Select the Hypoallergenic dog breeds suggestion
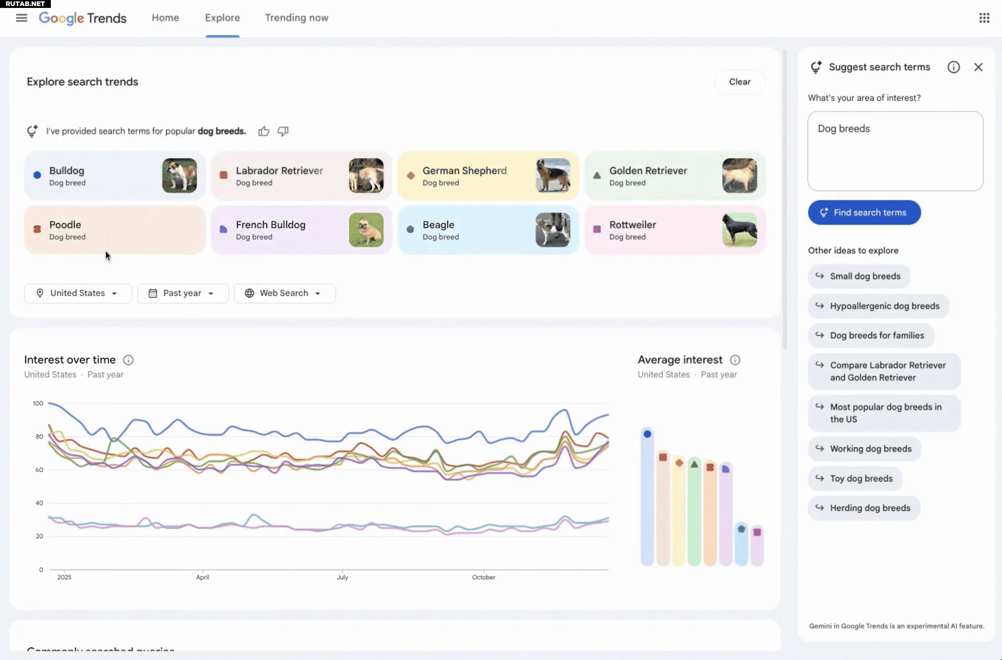The height and width of the screenshot is (660, 1002). tap(878, 306)
